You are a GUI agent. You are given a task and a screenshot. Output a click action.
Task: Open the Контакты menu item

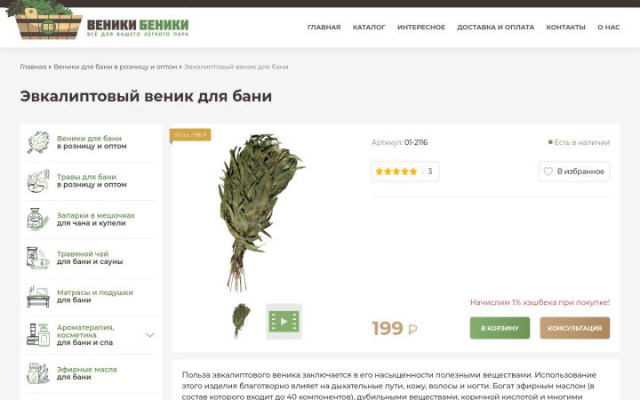tap(565, 28)
